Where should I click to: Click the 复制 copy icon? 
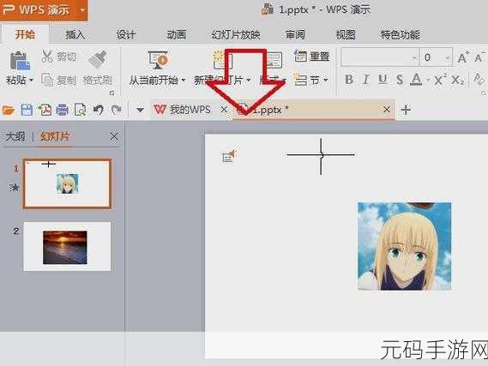point(47,81)
